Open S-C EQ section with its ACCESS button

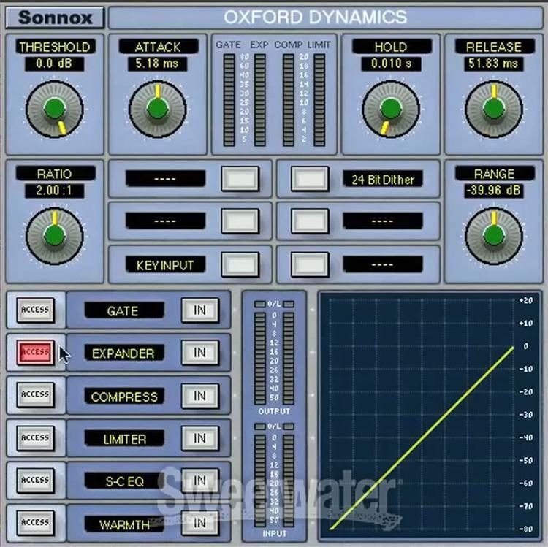(x=35, y=481)
